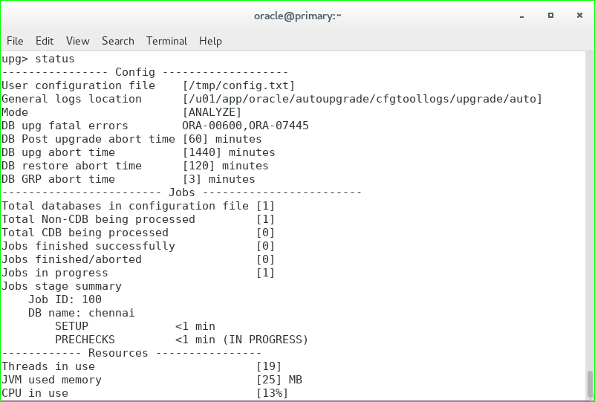Click the oracle@primary:~ title bar
The image size is (595, 402).
tap(297, 15)
